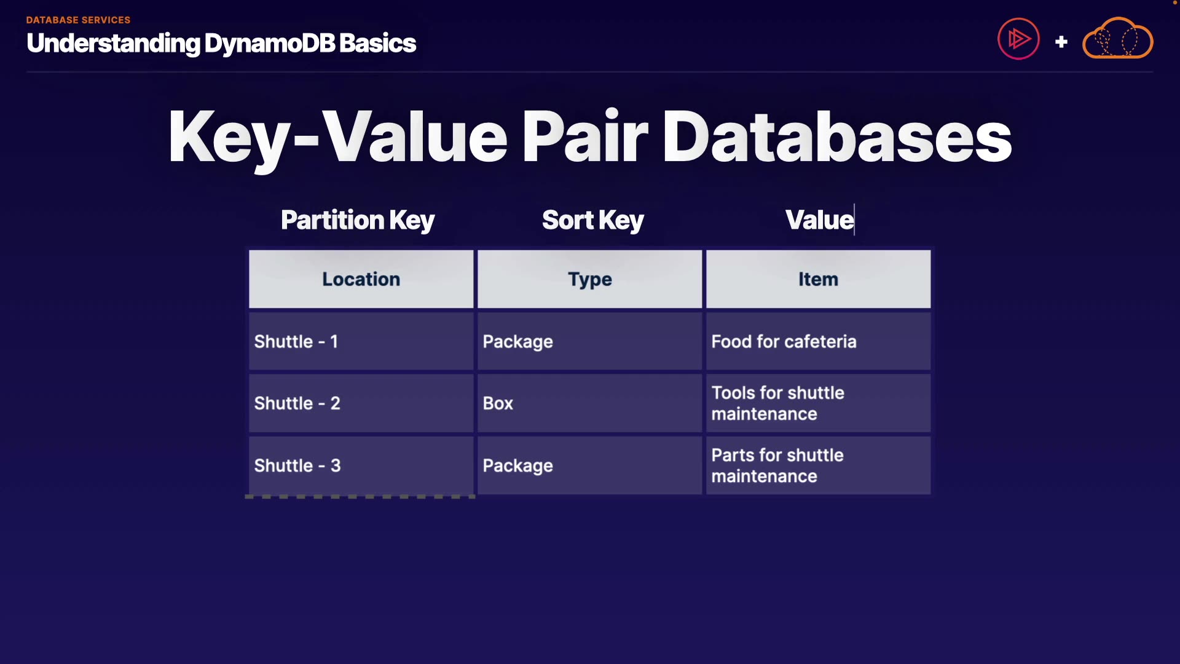
Task: Click the Type column header
Action: (x=589, y=279)
